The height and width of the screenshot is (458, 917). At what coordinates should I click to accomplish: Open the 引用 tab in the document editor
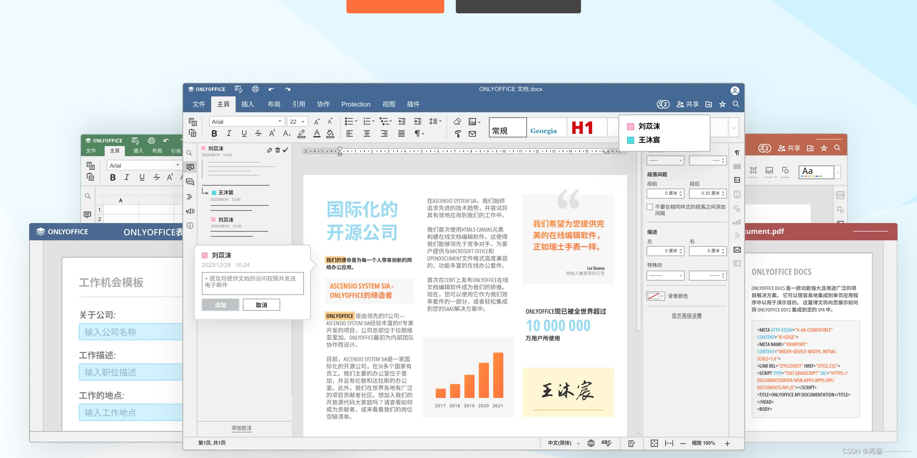pos(299,104)
